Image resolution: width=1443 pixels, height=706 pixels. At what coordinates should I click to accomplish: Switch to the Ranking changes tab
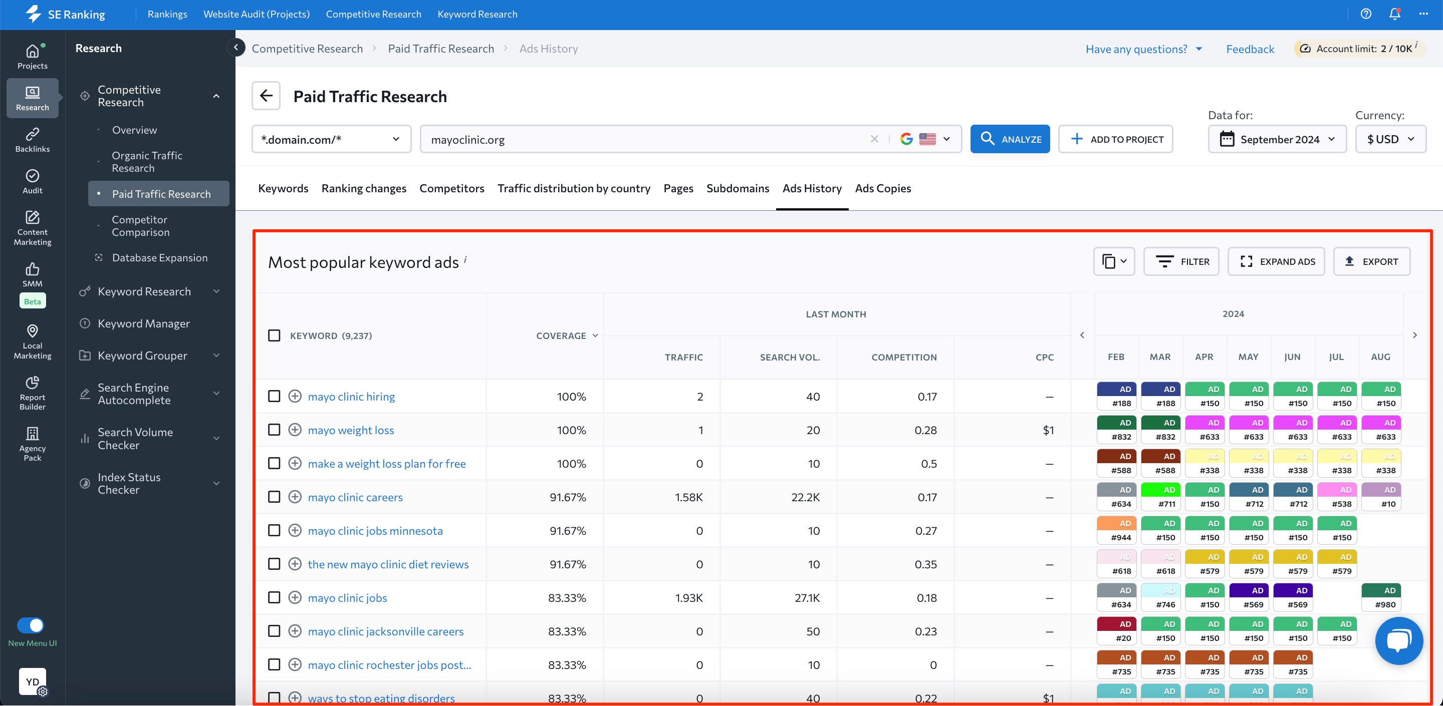click(364, 188)
